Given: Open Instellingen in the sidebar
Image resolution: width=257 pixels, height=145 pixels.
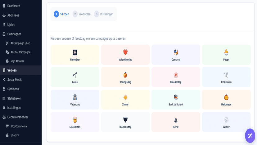Looking at the screenshot, I should [x=21, y=108].
